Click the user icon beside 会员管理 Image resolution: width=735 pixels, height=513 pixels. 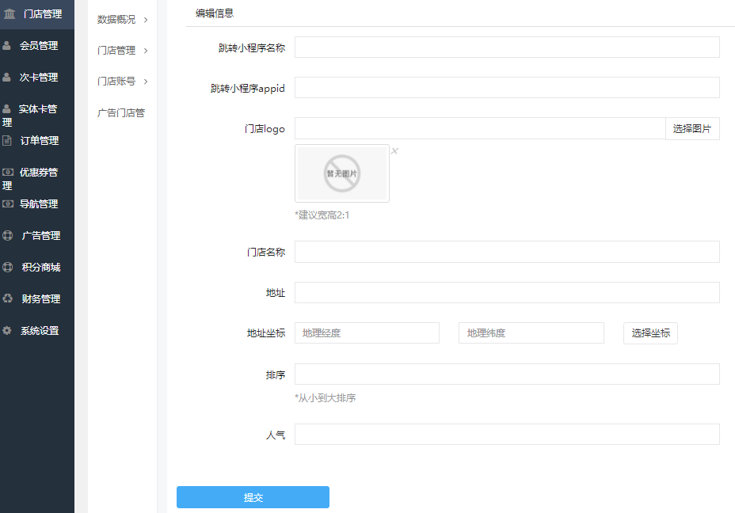click(x=6, y=45)
